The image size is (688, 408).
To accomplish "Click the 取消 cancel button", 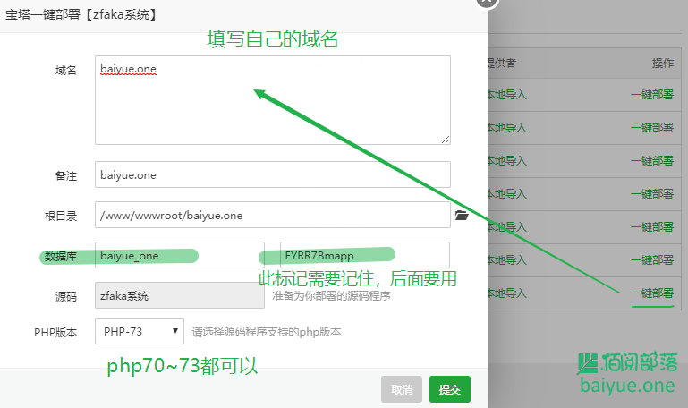I will [x=402, y=389].
